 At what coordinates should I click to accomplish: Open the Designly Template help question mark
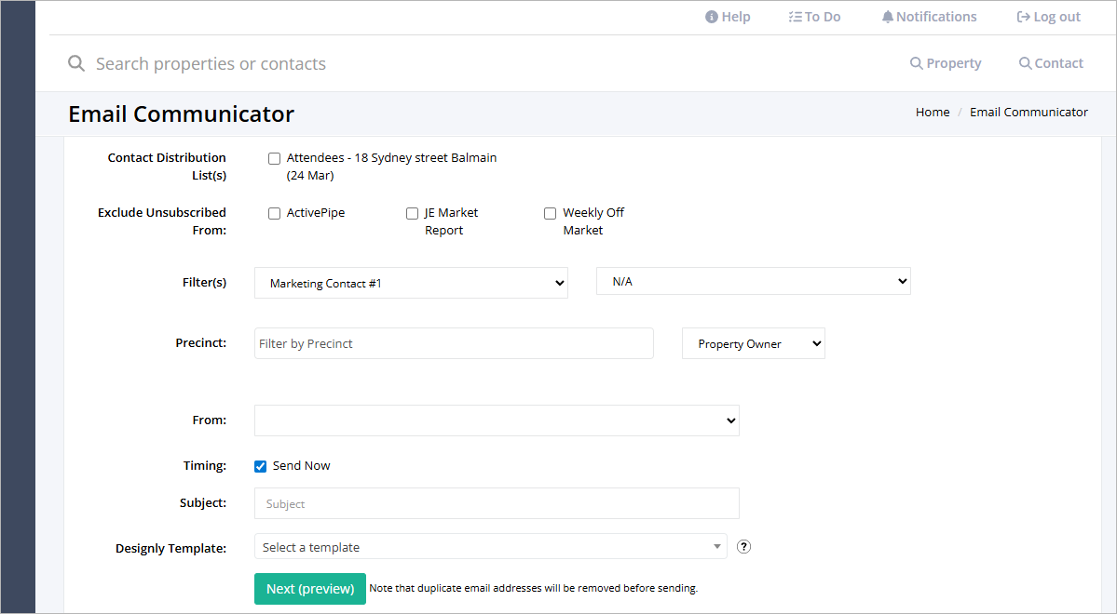pyautogui.click(x=742, y=546)
